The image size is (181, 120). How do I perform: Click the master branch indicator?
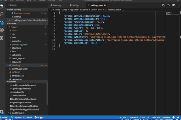(x=4, y=117)
